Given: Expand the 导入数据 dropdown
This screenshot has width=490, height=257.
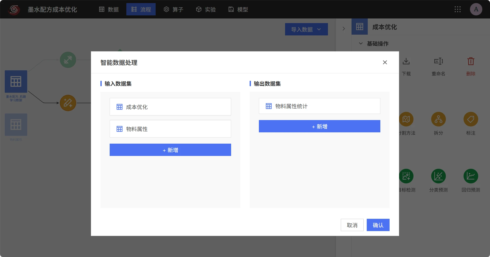Looking at the screenshot, I should pos(306,29).
